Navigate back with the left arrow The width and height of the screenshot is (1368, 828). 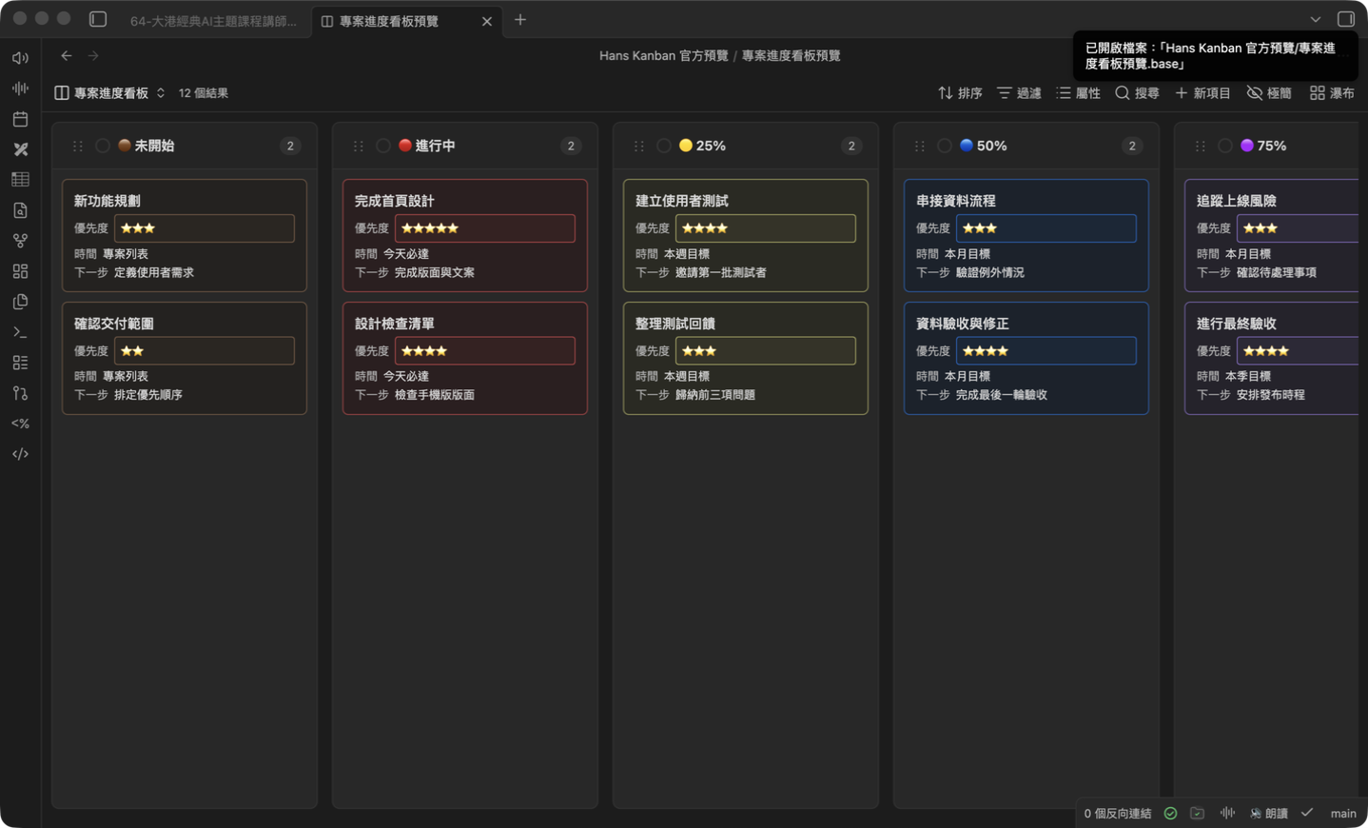pyautogui.click(x=67, y=56)
